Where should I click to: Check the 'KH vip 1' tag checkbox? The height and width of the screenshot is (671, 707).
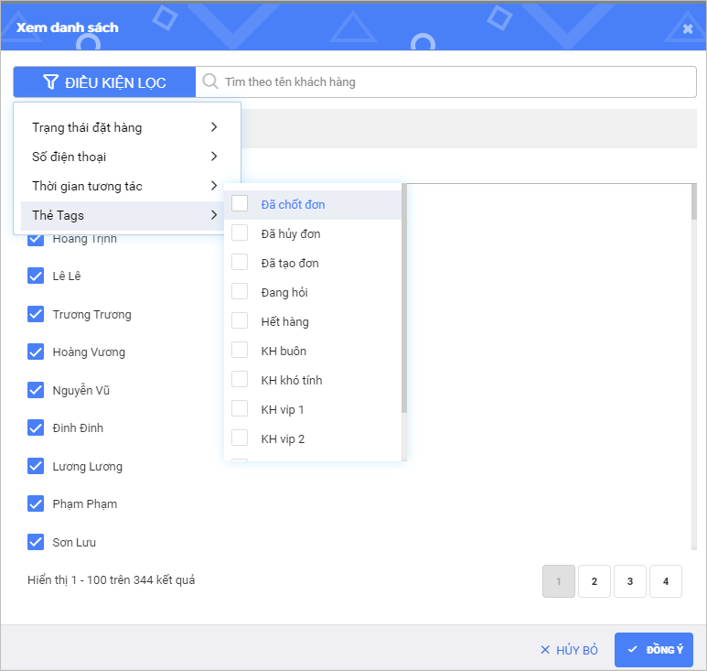pos(240,409)
